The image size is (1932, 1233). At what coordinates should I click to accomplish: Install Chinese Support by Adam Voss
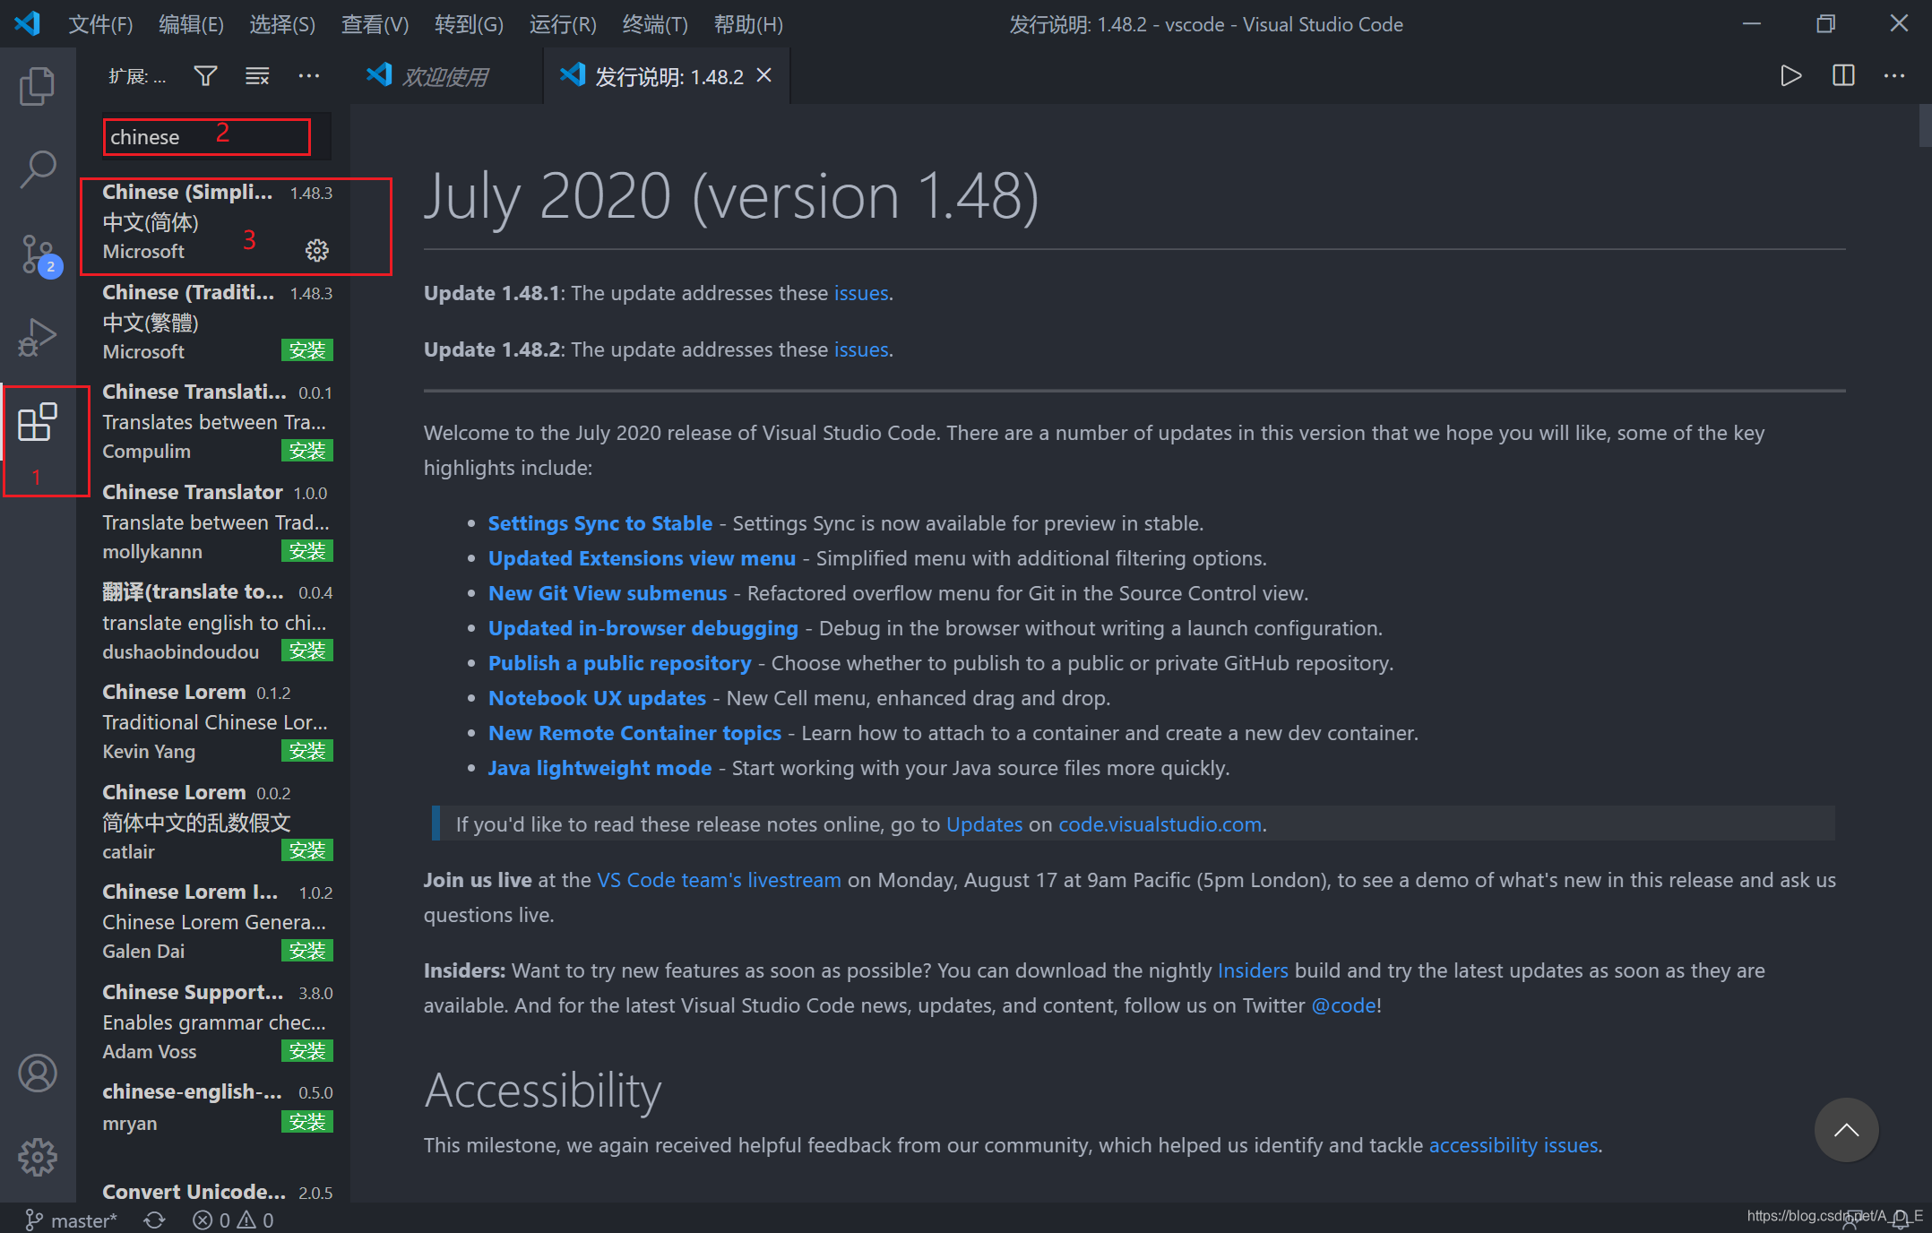coord(307,1051)
